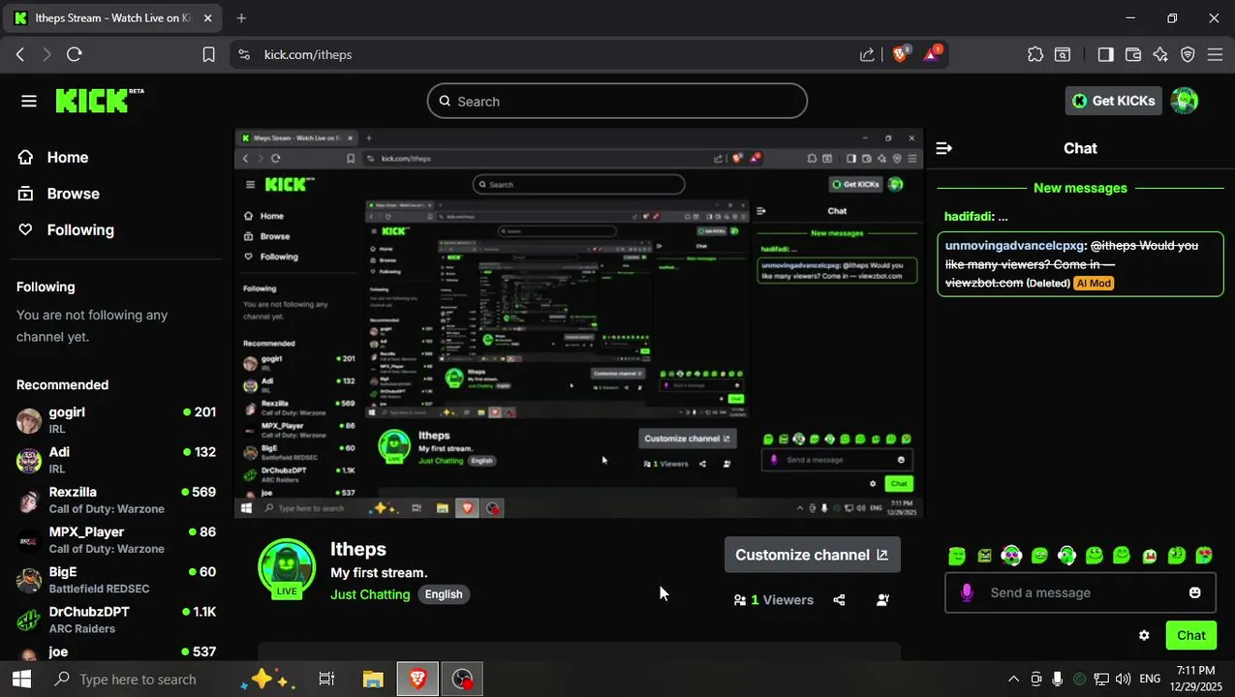Click the follow/user icon beside share

(882, 600)
